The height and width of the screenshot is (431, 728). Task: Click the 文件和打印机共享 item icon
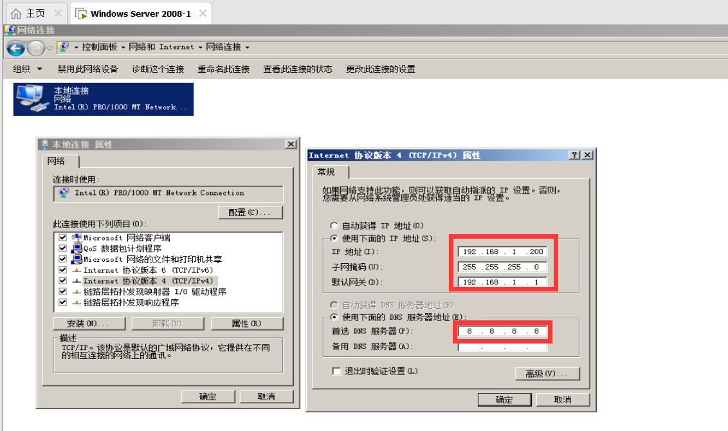[77, 259]
